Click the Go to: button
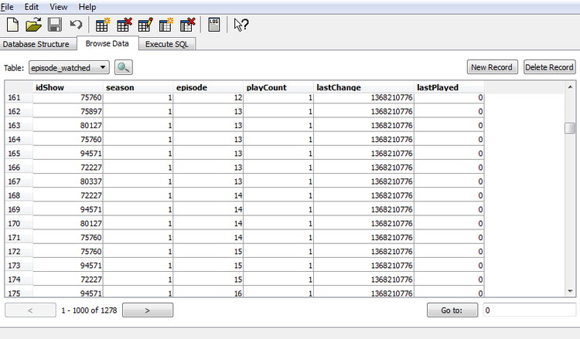This screenshot has height=339, width=580. (452, 310)
